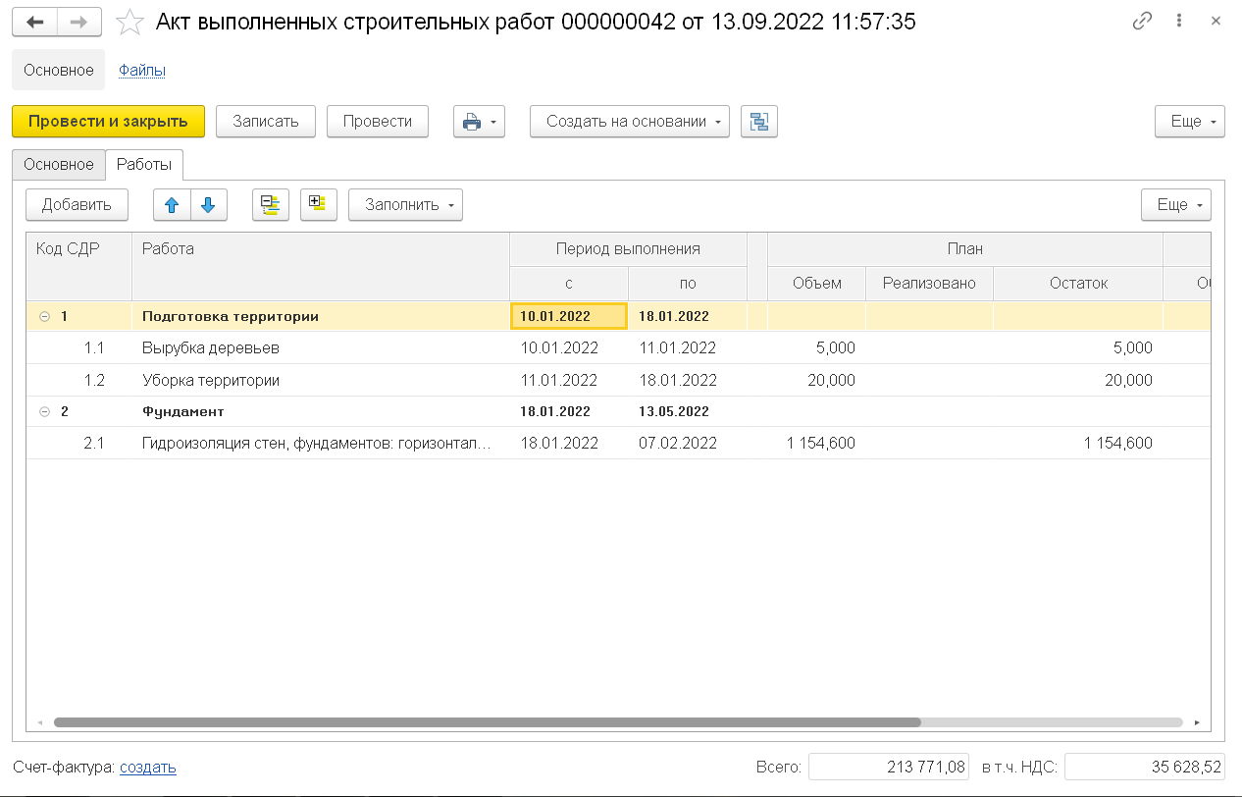
Task: Copy document link via chain icon
Action: click(x=1142, y=22)
